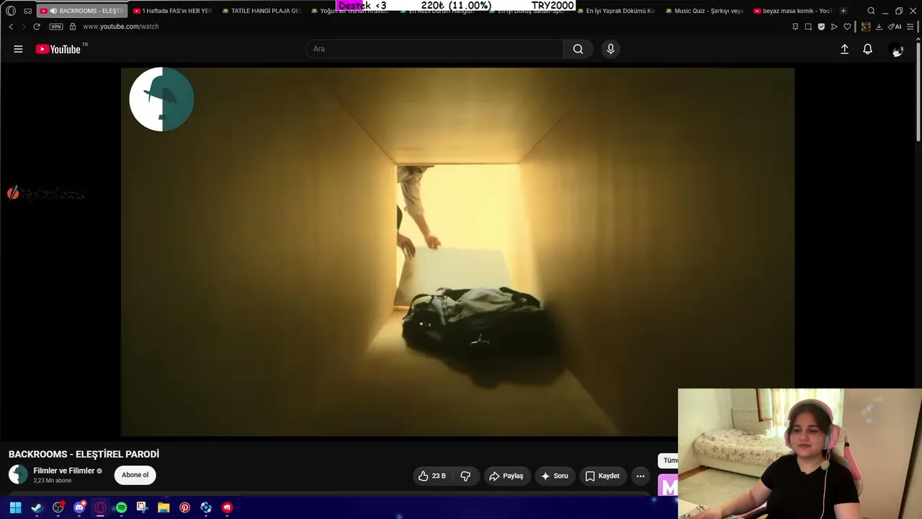This screenshot has height=519, width=922.
Task: Open the ad blocker shield icon
Action: 821,27
